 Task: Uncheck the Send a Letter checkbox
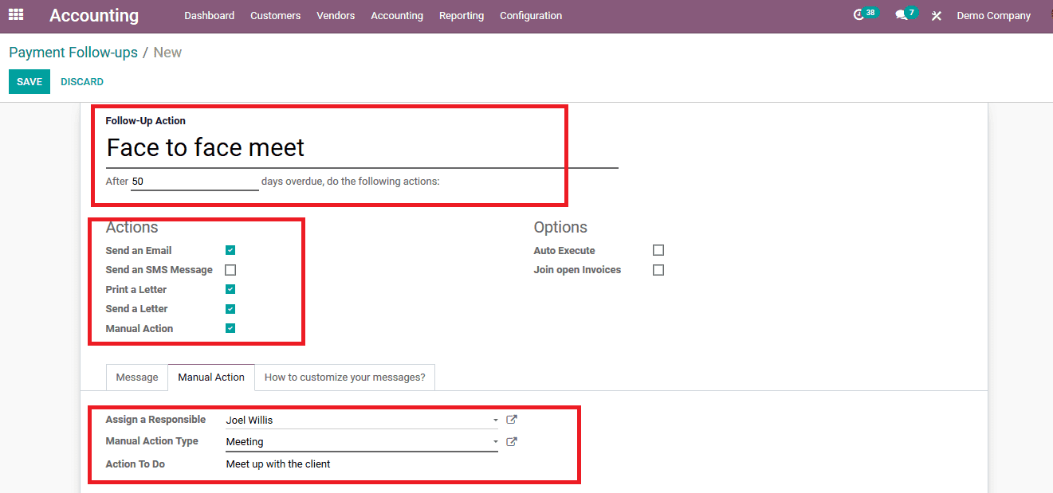tap(230, 309)
